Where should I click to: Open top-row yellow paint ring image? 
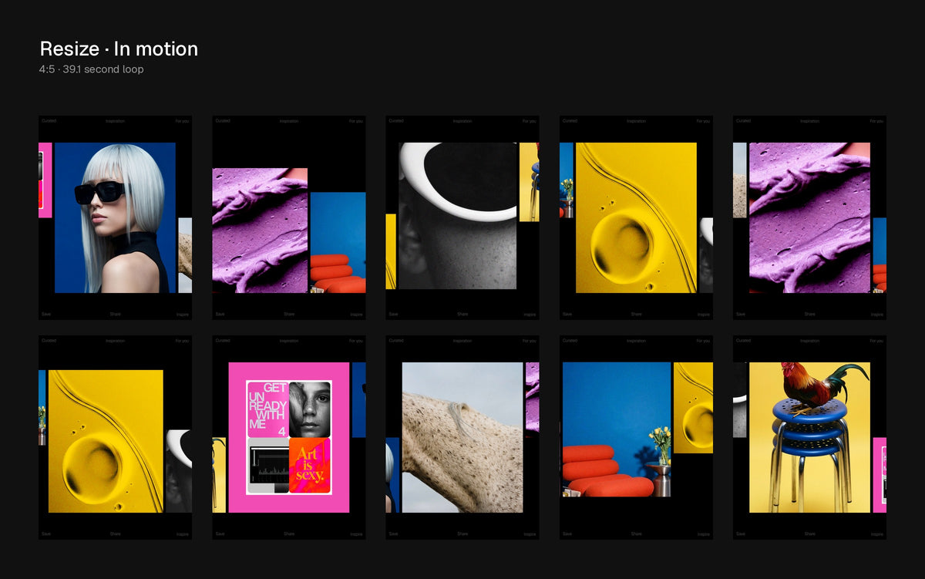click(636, 217)
